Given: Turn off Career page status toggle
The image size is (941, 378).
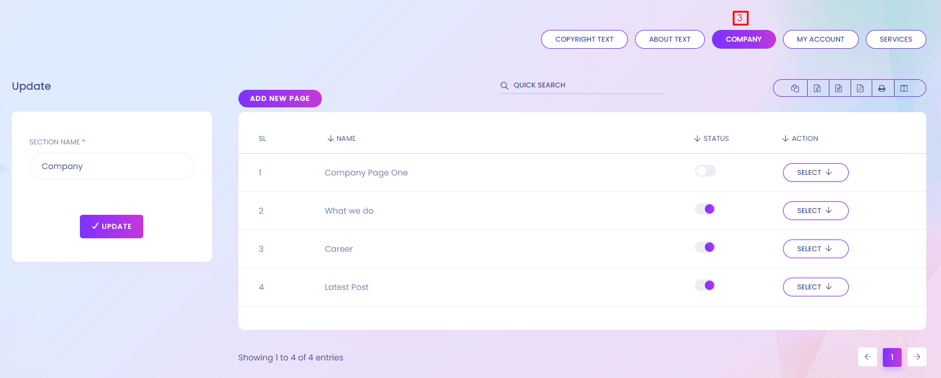Looking at the screenshot, I should coord(705,247).
